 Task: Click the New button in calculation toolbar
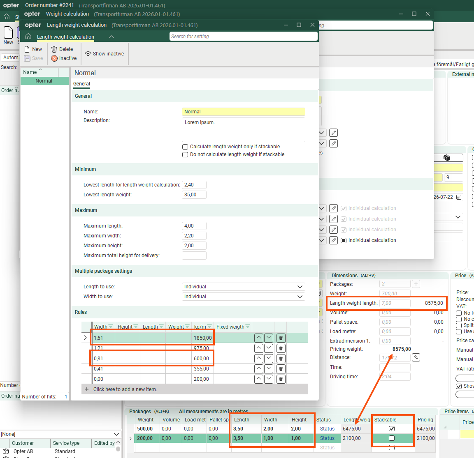tap(33, 49)
